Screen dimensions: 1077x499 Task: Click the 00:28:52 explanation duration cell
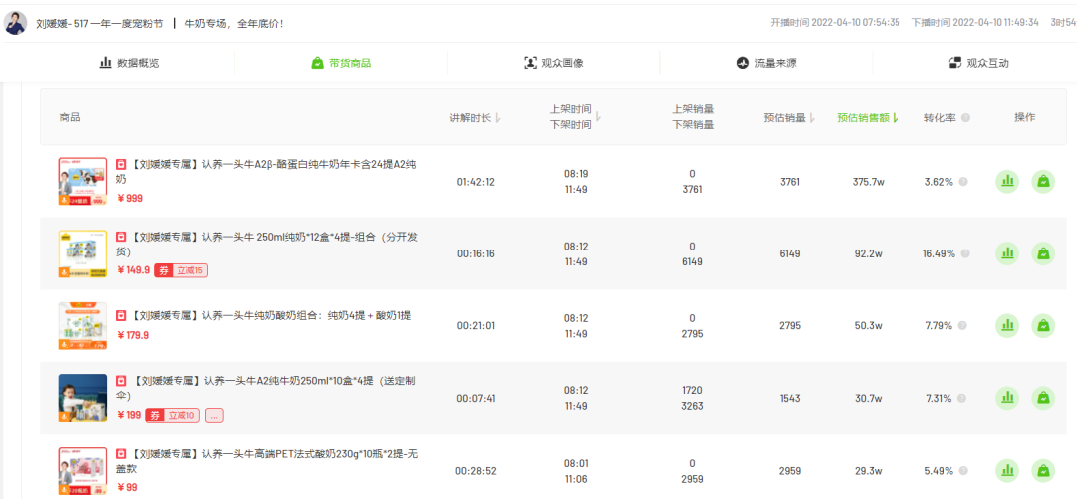(x=476, y=471)
